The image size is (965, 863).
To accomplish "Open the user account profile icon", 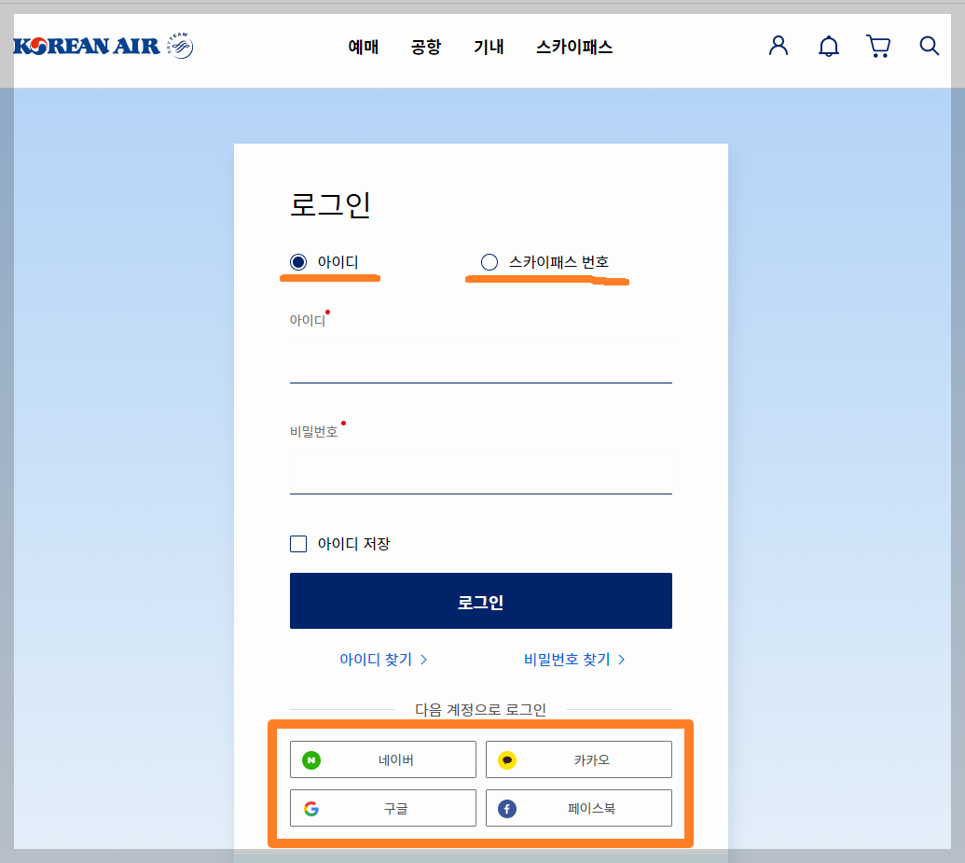I will (x=779, y=47).
